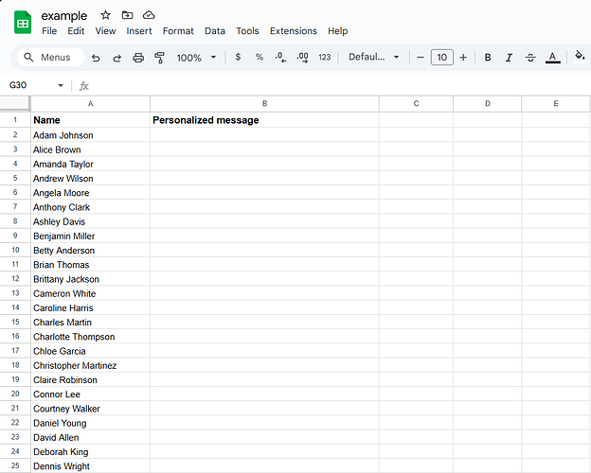Increase font size with plus button

[x=463, y=58]
